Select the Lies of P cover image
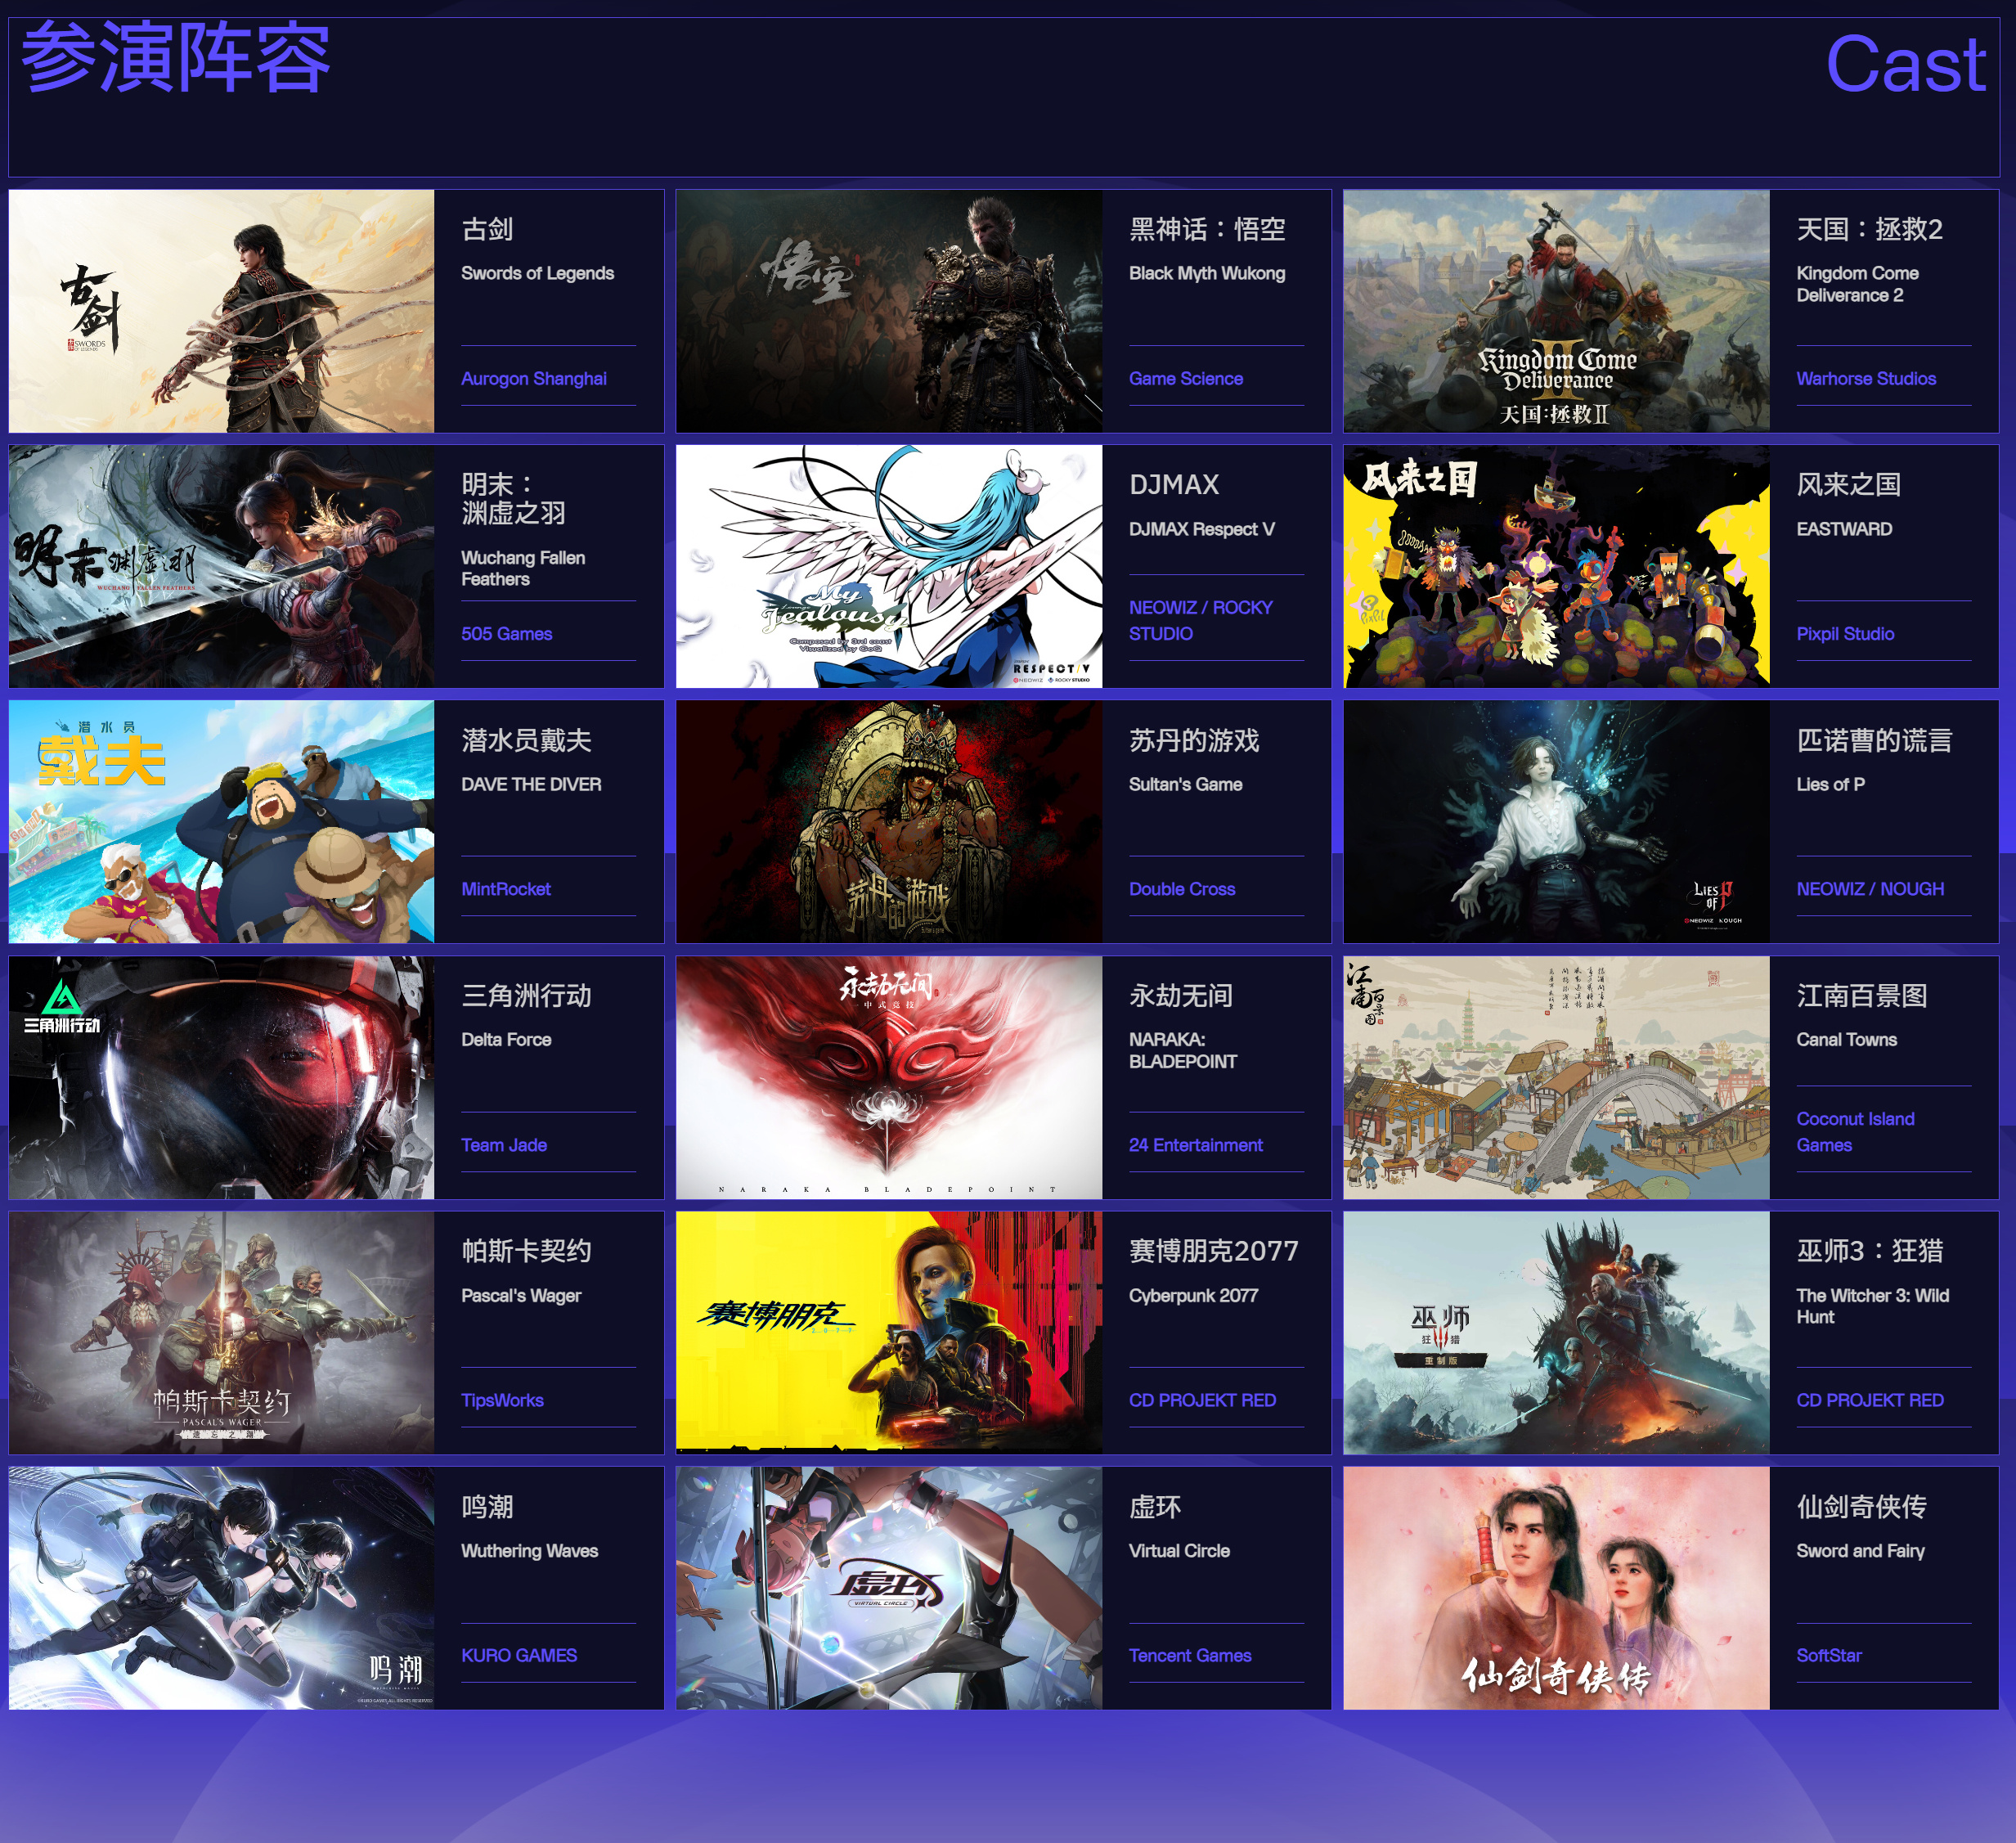 [1556, 822]
